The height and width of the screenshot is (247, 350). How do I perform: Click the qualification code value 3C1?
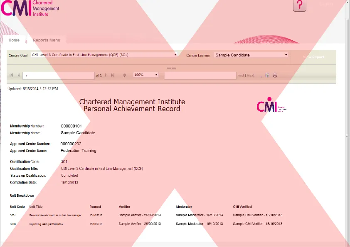pyautogui.click(x=64, y=161)
